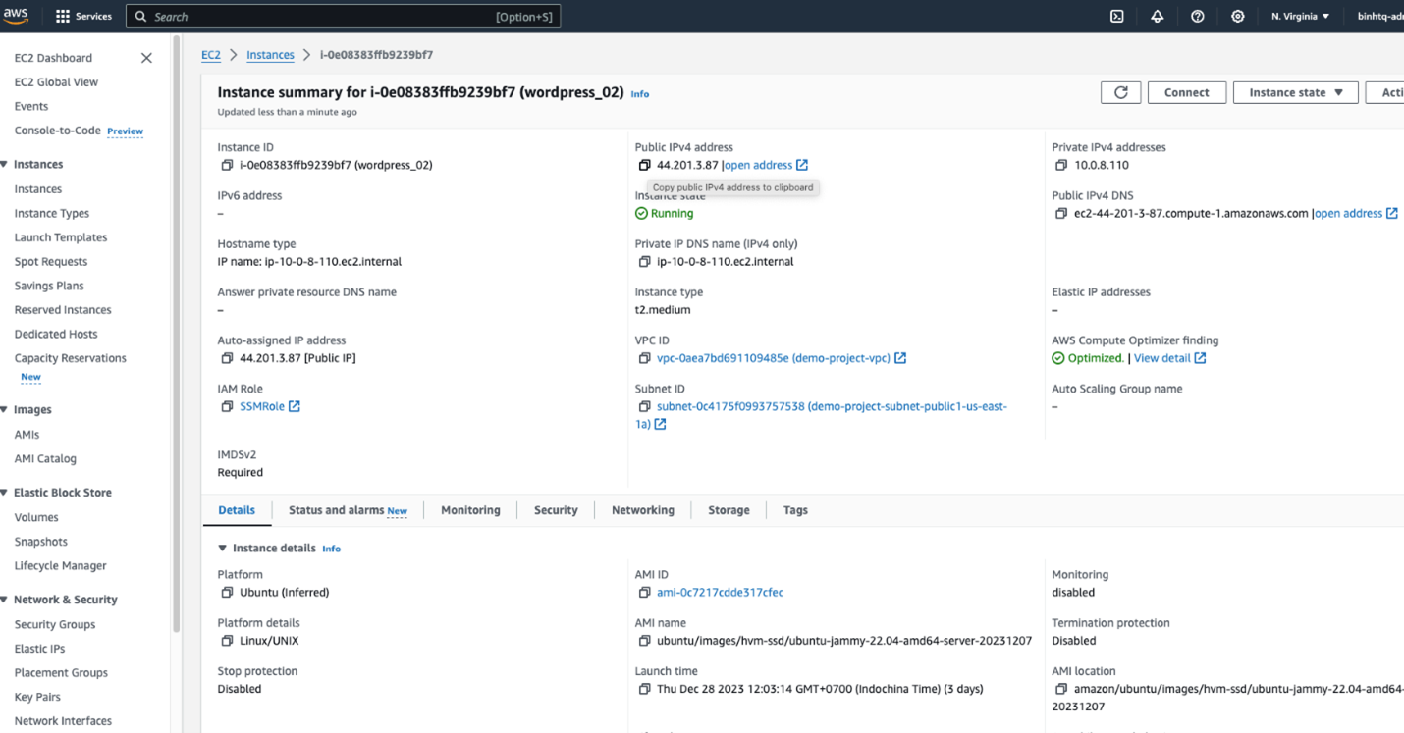This screenshot has height=733, width=1404.
Task: Open Launch Templates in sidebar
Action: (61, 237)
